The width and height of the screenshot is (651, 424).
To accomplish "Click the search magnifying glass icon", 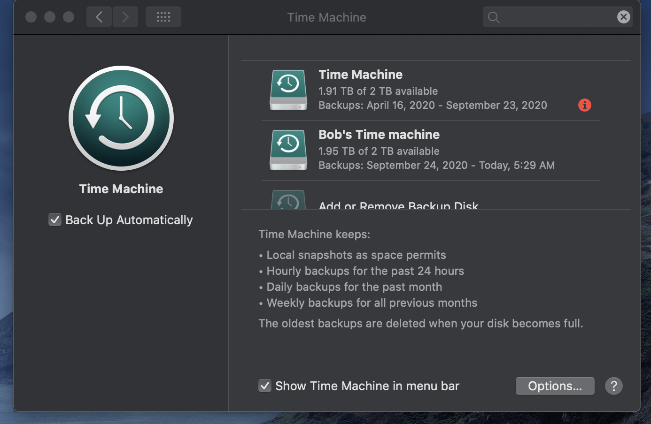I will (x=493, y=17).
